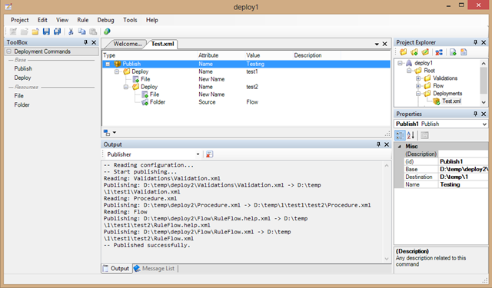This screenshot has width=492, height=288.
Task: Switch to the Message List tab
Action: [x=155, y=269]
